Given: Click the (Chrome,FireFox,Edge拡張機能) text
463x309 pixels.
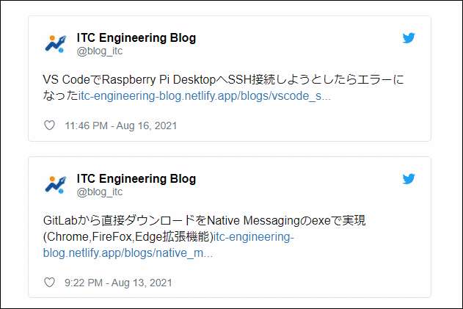Looking at the screenshot, I should (x=128, y=237).
